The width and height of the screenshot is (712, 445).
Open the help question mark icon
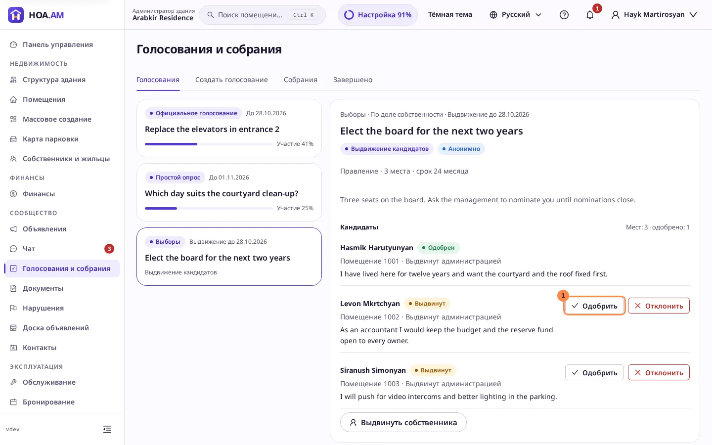(564, 15)
